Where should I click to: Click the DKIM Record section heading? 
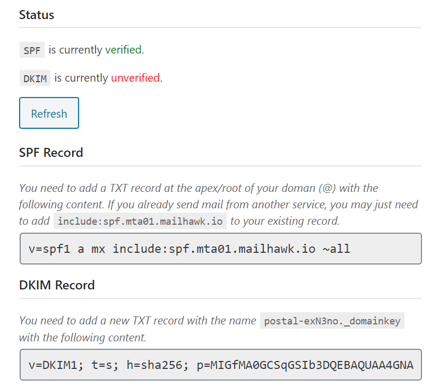point(57,285)
